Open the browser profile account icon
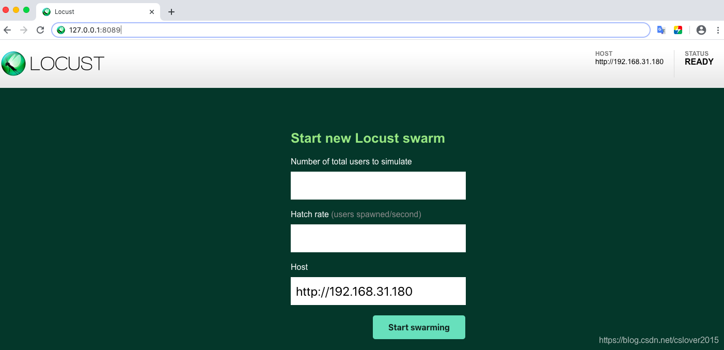Viewport: 724px width, 350px height. (701, 30)
